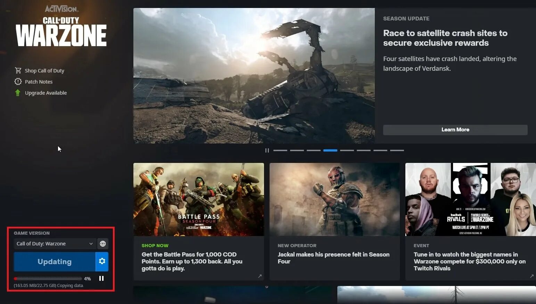The height and width of the screenshot is (304, 536).
Task: Pause the news carousel
Action: tap(267, 150)
